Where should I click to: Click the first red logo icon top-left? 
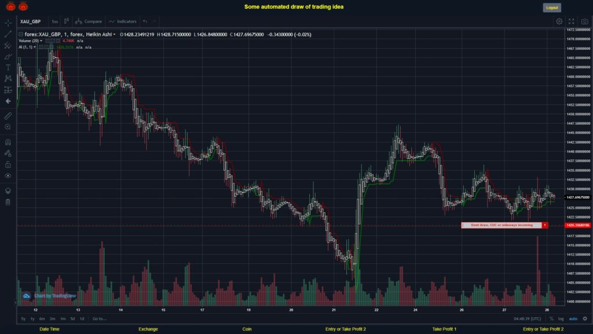[x=10, y=6]
